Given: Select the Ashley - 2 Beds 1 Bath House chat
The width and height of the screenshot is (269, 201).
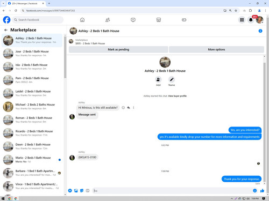Looking at the screenshot, I should point(32,40).
